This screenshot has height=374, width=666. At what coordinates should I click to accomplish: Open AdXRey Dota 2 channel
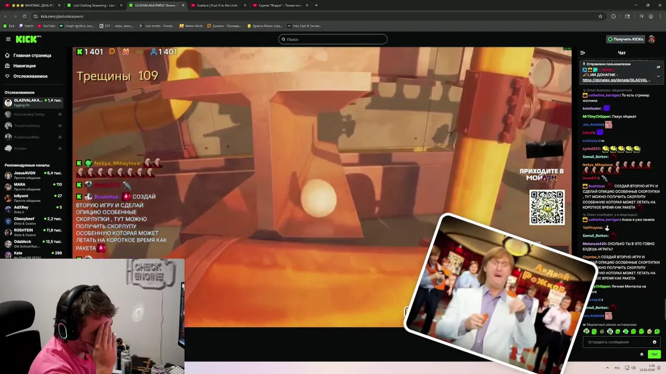click(x=32, y=209)
